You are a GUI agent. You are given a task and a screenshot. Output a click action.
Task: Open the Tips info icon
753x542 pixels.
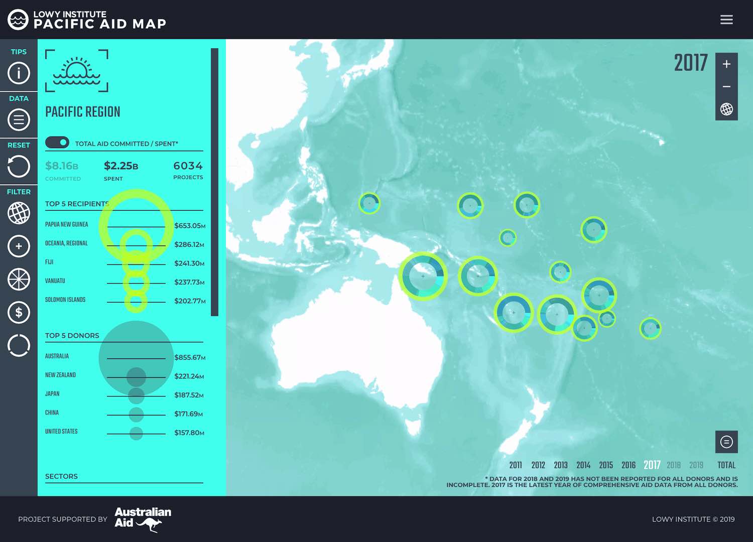[x=19, y=73]
